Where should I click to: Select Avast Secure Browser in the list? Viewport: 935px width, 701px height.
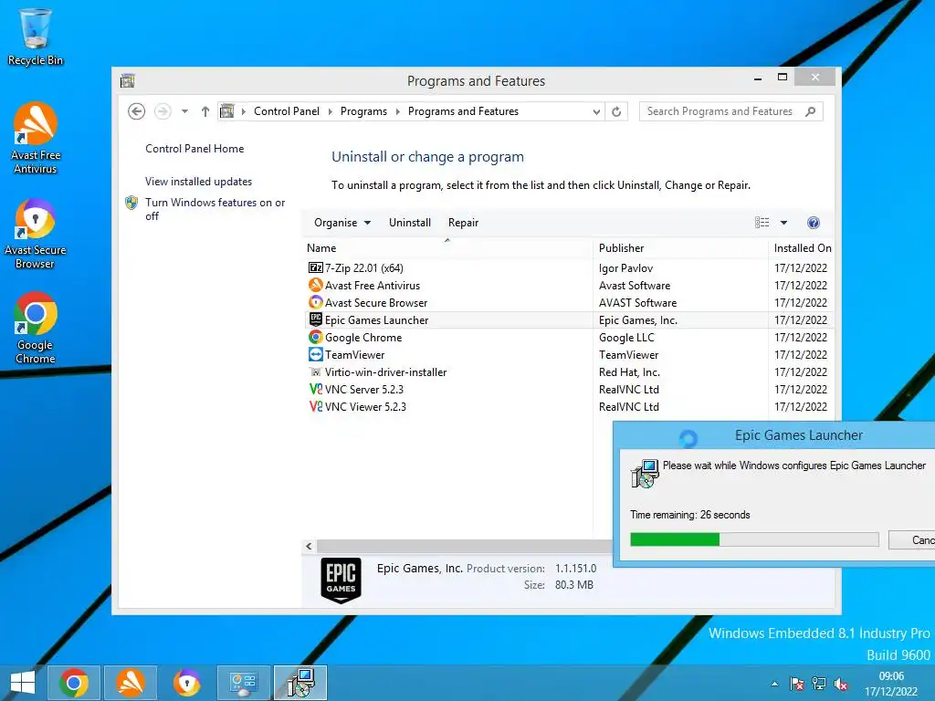375,303
